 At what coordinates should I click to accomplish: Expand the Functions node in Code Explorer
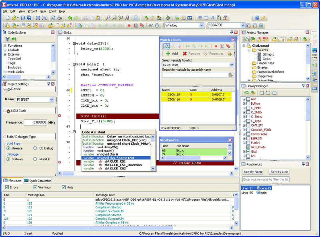pyautogui.click(x=5, y=46)
